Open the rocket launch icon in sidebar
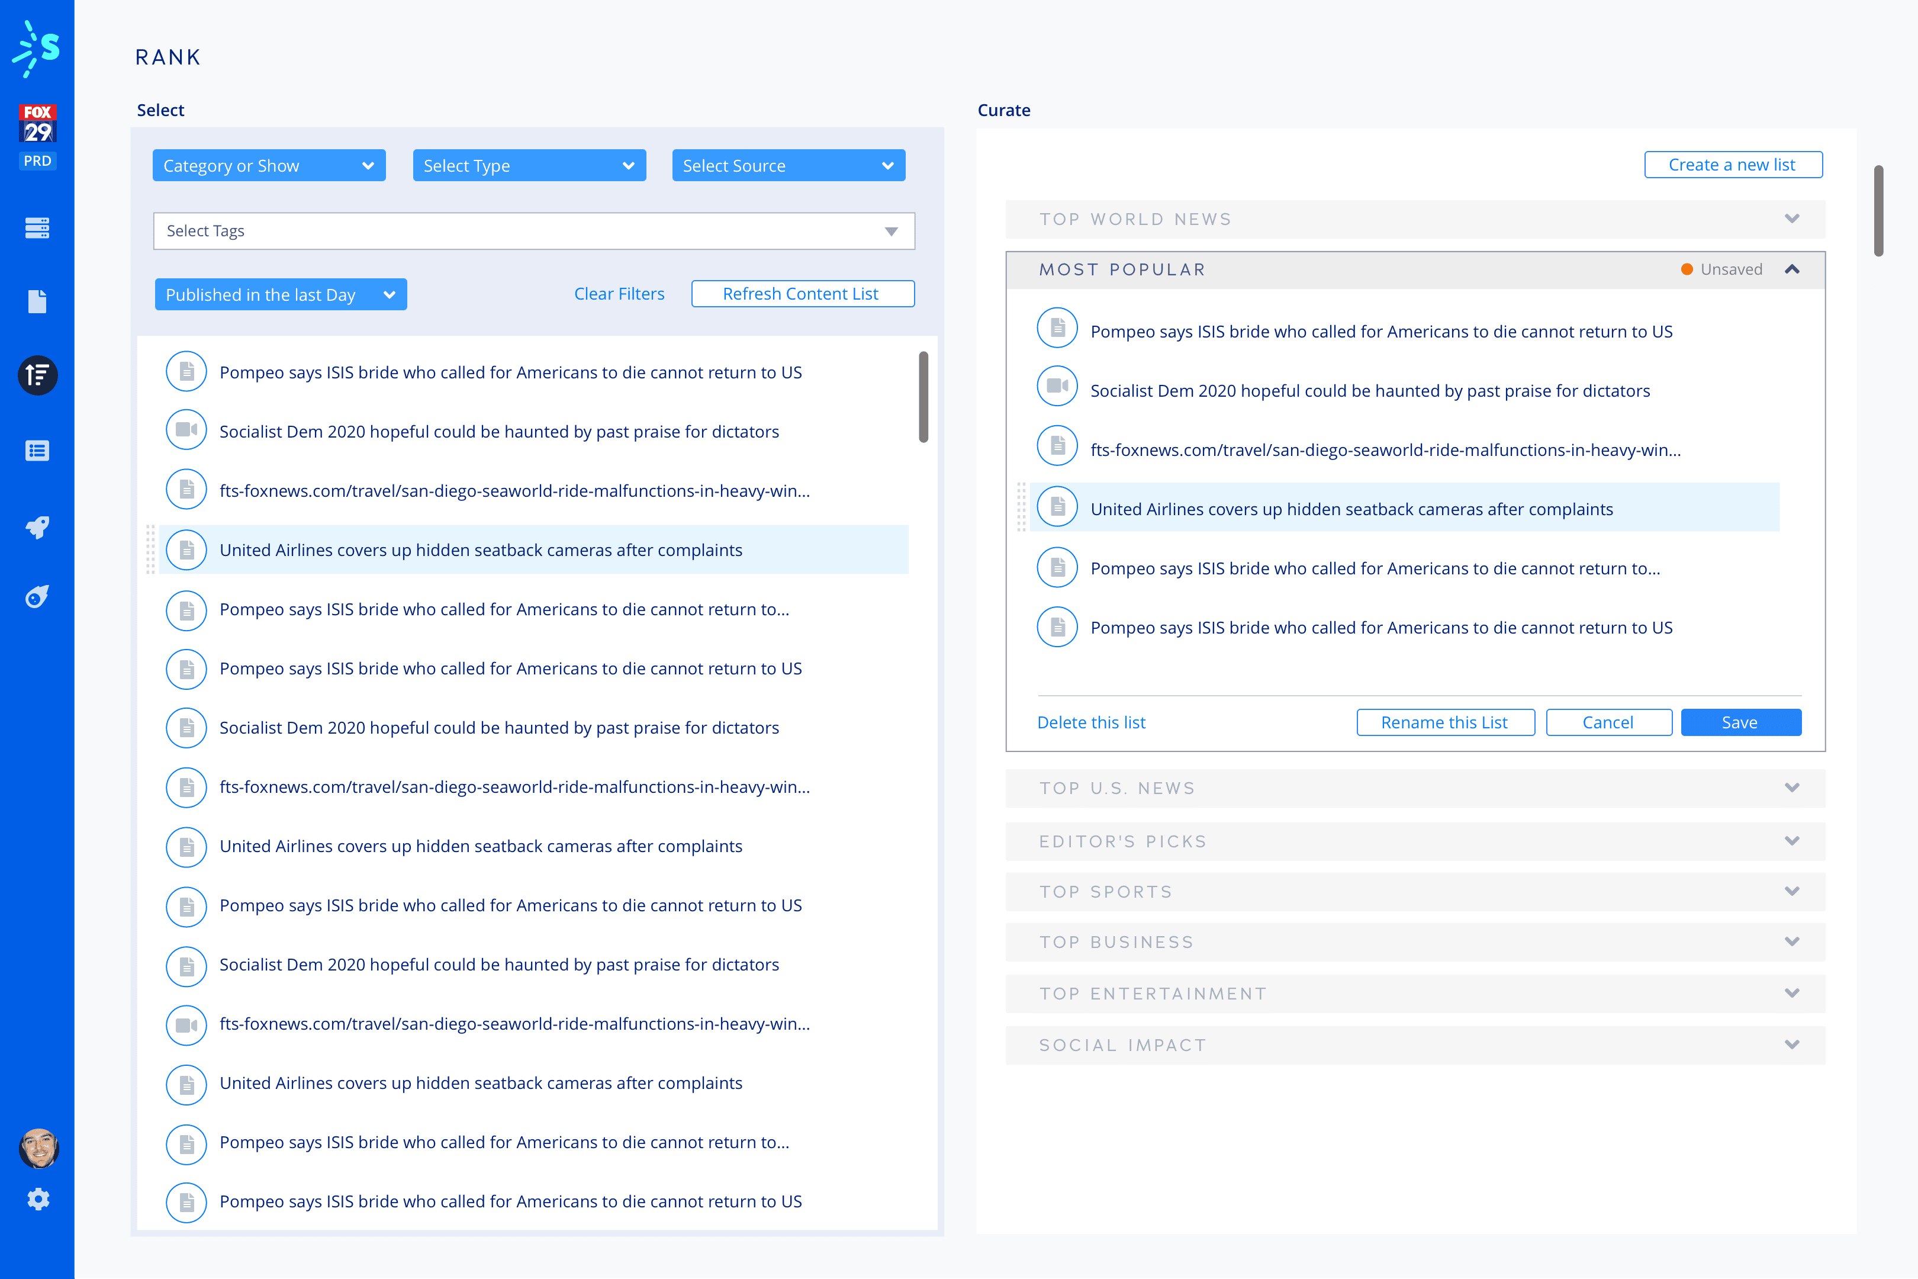1918x1279 pixels. coord(37,527)
